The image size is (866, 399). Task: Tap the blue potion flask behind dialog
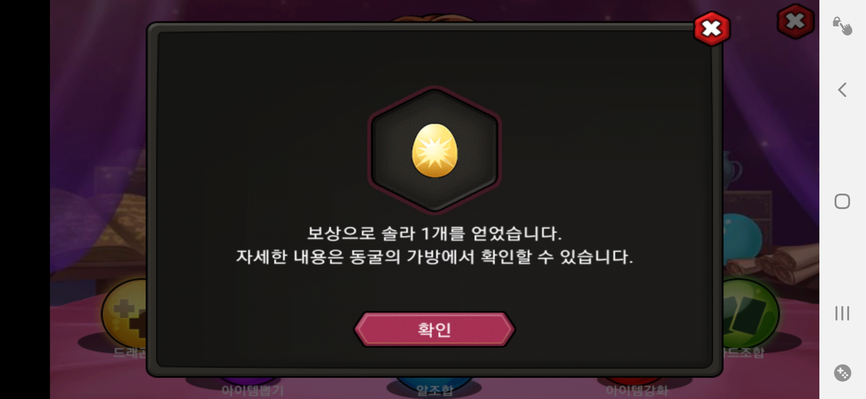click(742, 236)
